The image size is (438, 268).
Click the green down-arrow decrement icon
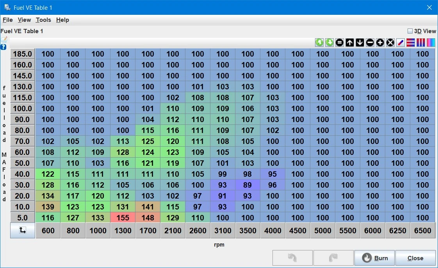click(x=329, y=43)
